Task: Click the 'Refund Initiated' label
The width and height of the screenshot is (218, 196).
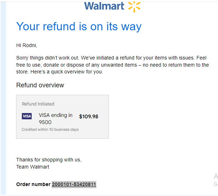Action: point(38,104)
